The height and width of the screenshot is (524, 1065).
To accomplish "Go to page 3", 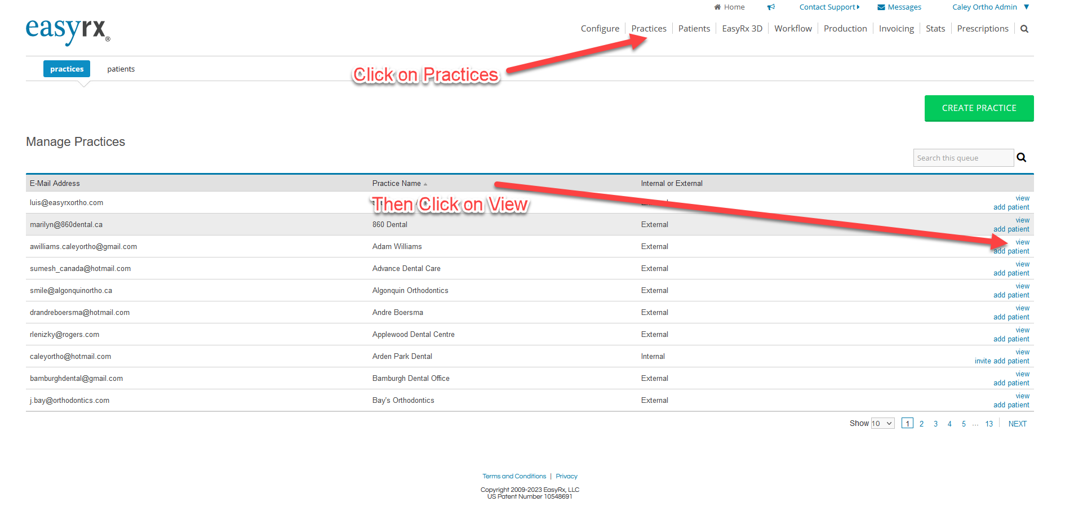I will [935, 424].
